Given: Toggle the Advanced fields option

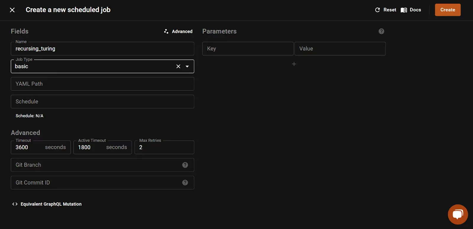Looking at the screenshot, I should tap(178, 31).
